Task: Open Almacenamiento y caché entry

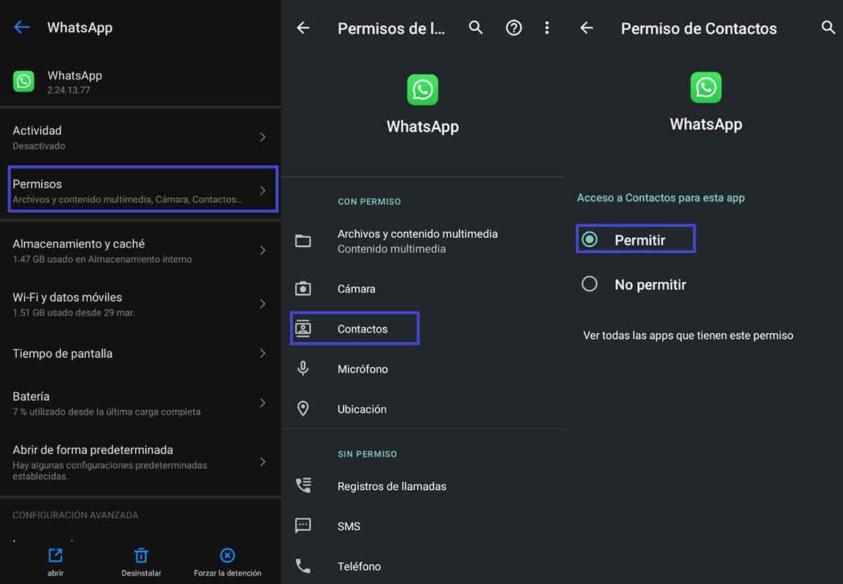Action: 140,251
